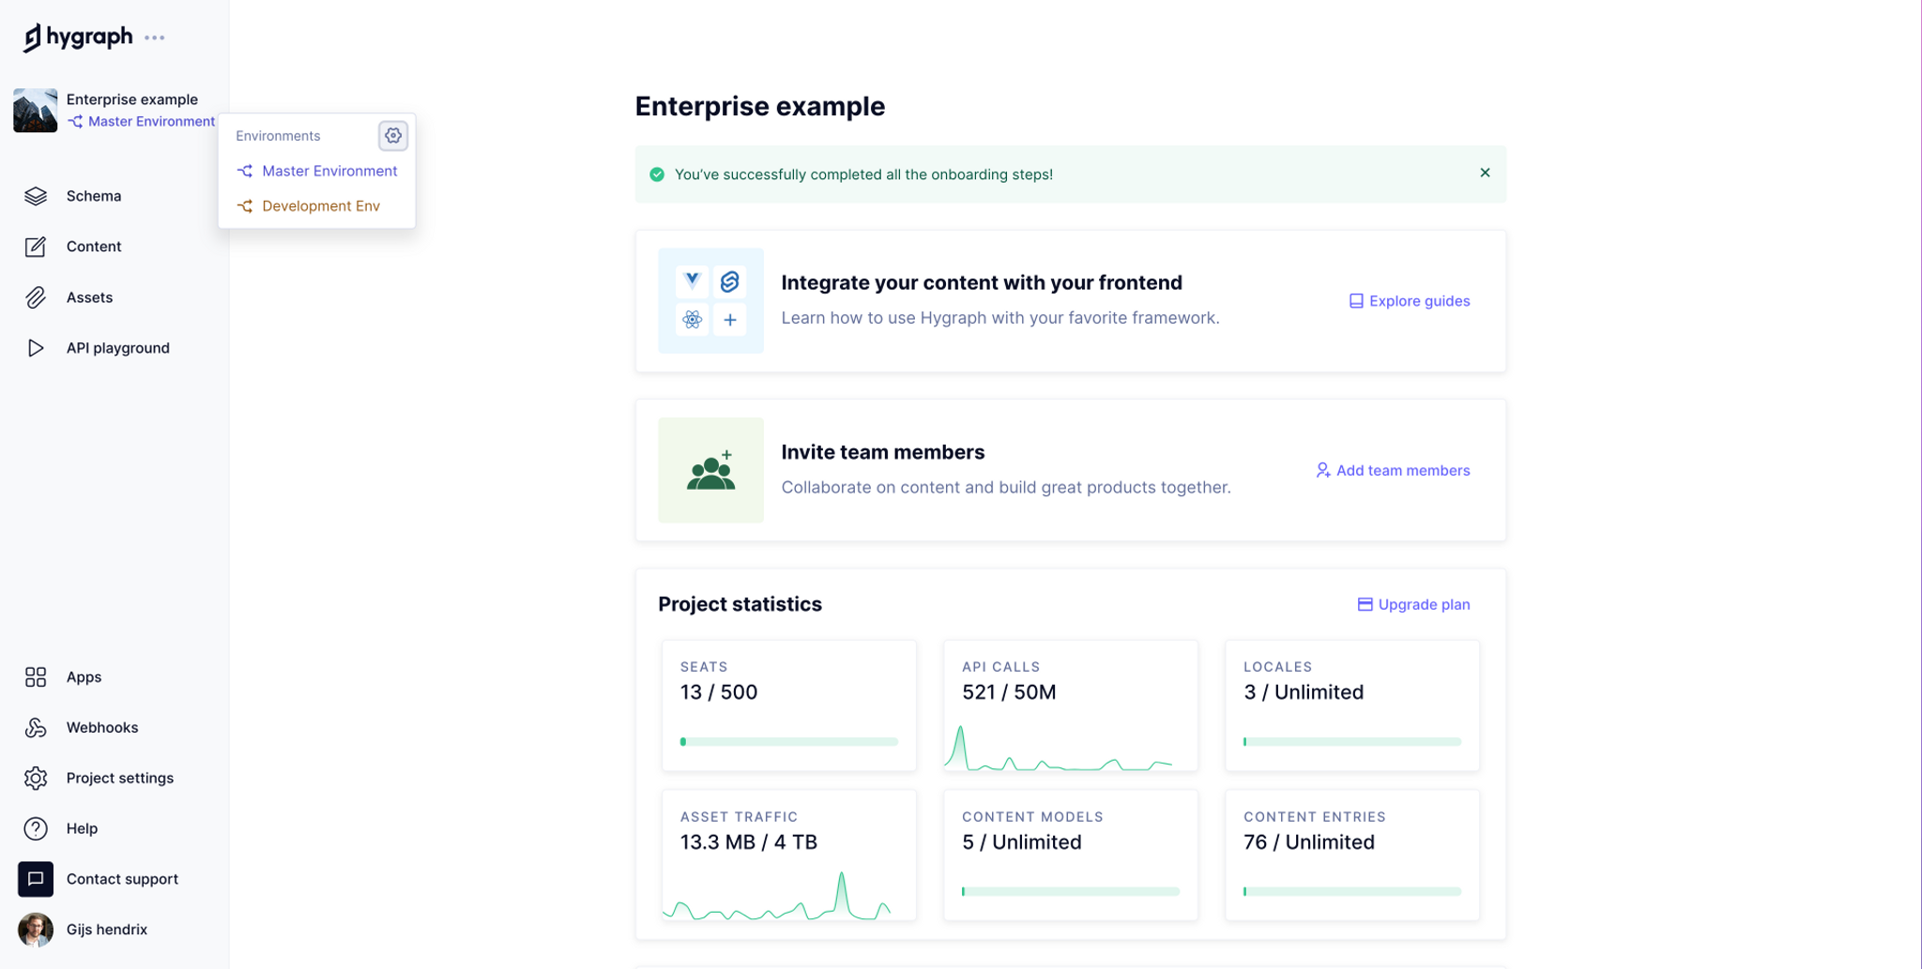Click the Schema layers icon
1922x969 pixels.
coord(36,196)
